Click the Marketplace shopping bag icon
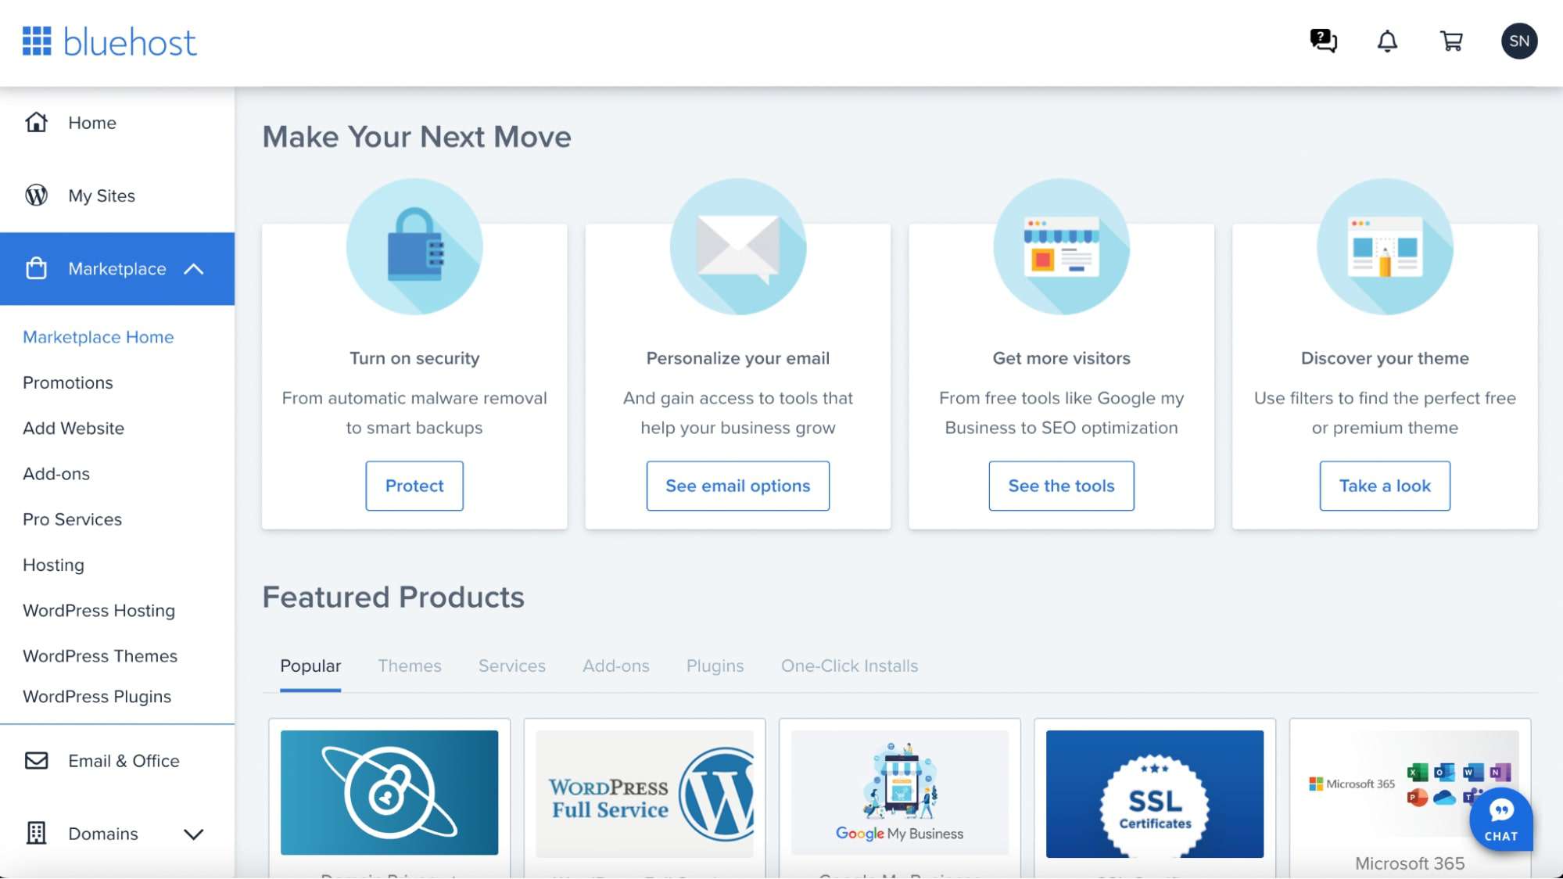Image resolution: width=1563 pixels, height=879 pixels. [x=36, y=268]
